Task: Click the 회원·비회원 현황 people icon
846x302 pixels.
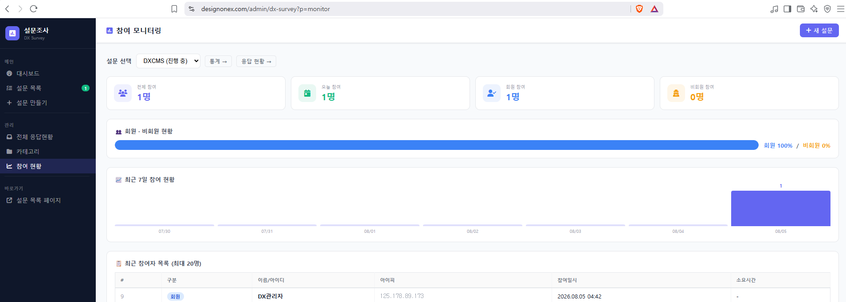Action: 118,132
